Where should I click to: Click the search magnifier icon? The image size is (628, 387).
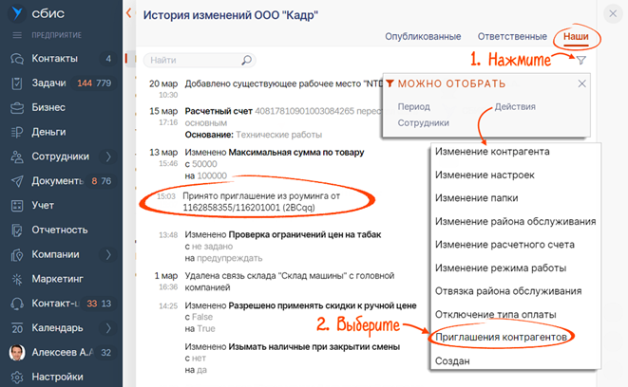pos(247,61)
